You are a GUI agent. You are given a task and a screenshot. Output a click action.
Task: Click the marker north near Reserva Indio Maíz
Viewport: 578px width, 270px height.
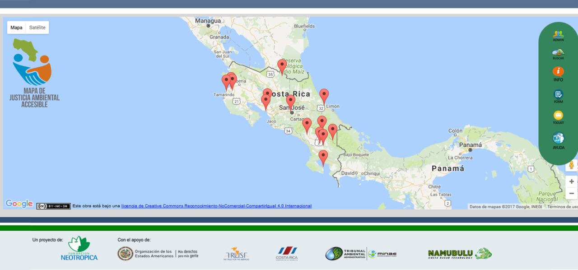click(282, 65)
